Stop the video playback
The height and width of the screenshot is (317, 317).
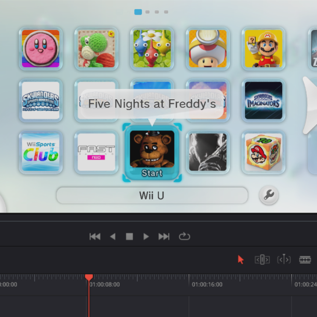coord(129,237)
